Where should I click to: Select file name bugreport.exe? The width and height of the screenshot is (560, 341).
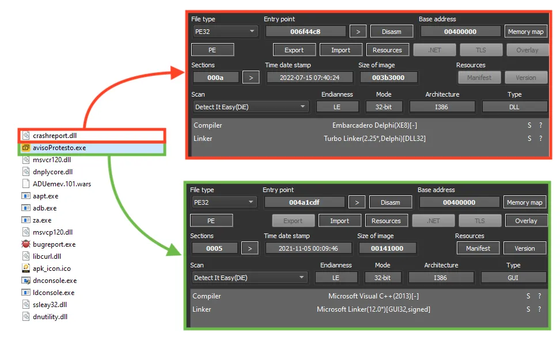54,244
